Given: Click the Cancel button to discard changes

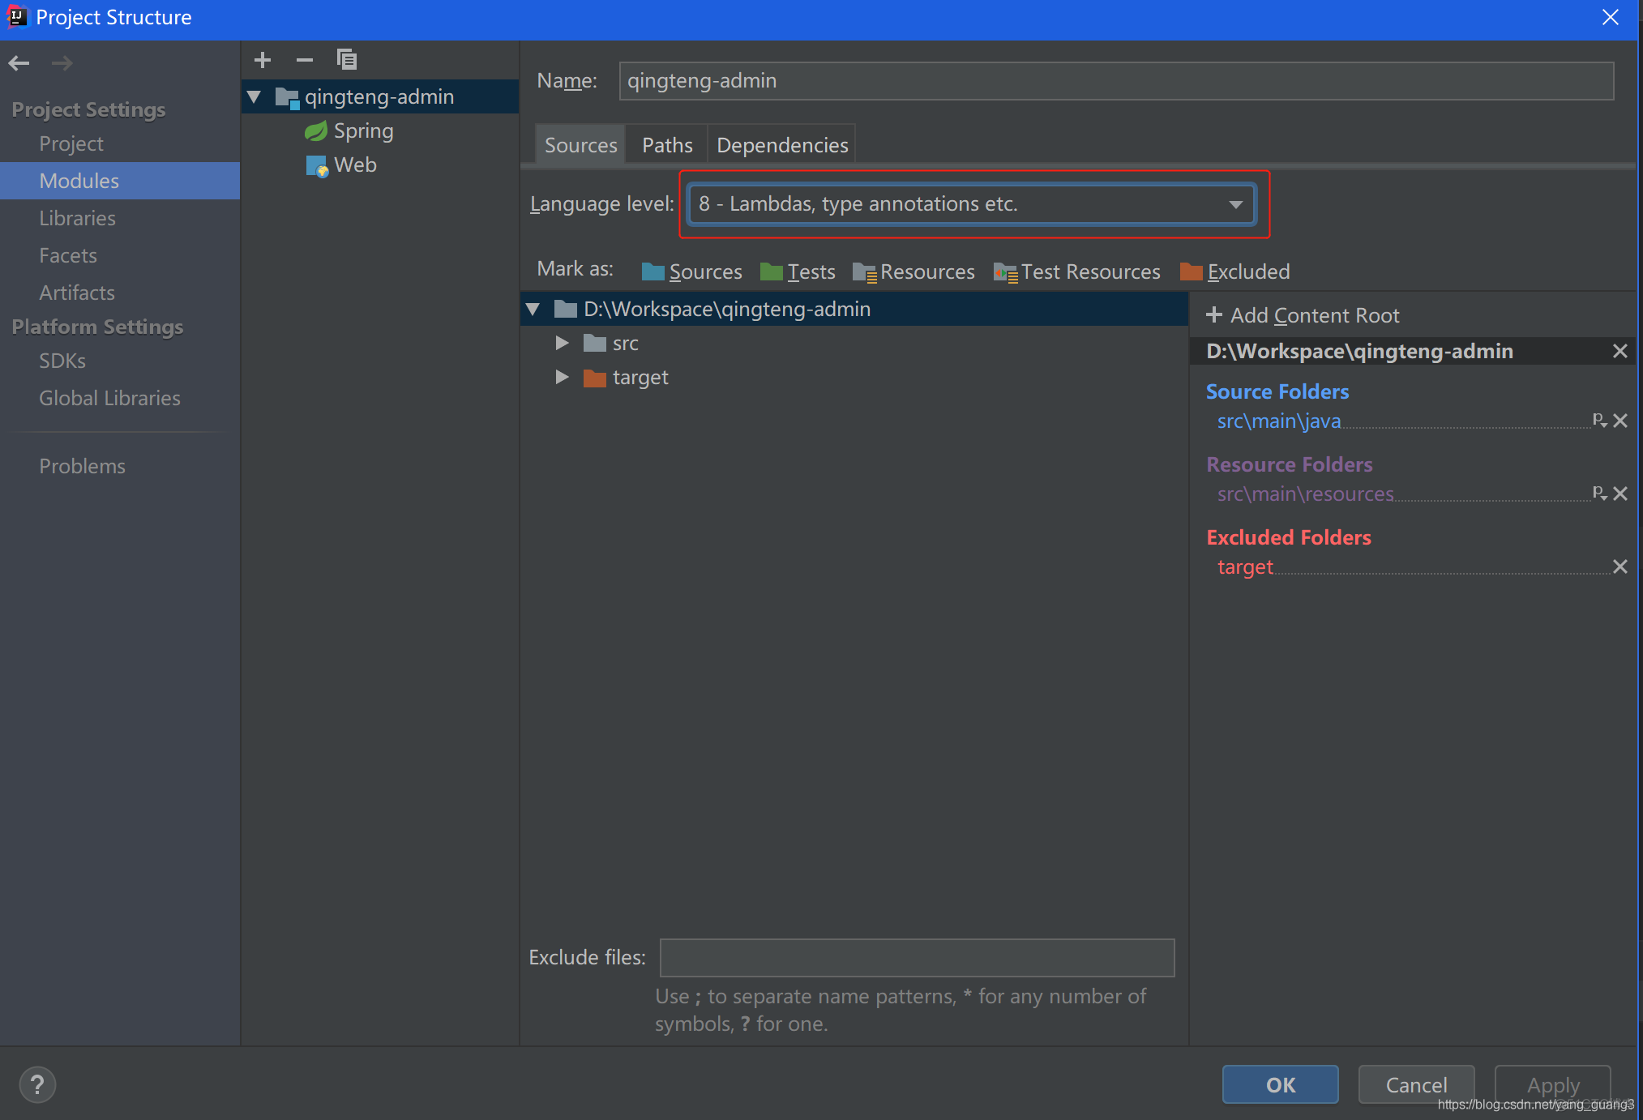Looking at the screenshot, I should point(1412,1083).
